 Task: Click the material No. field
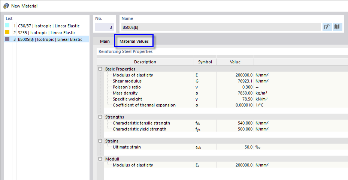[x=105, y=27]
